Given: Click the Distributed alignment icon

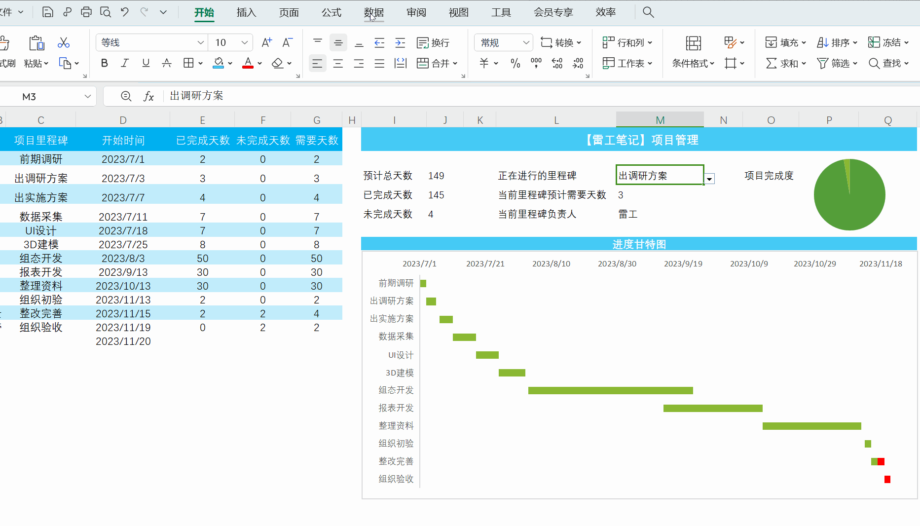Looking at the screenshot, I should (400, 63).
